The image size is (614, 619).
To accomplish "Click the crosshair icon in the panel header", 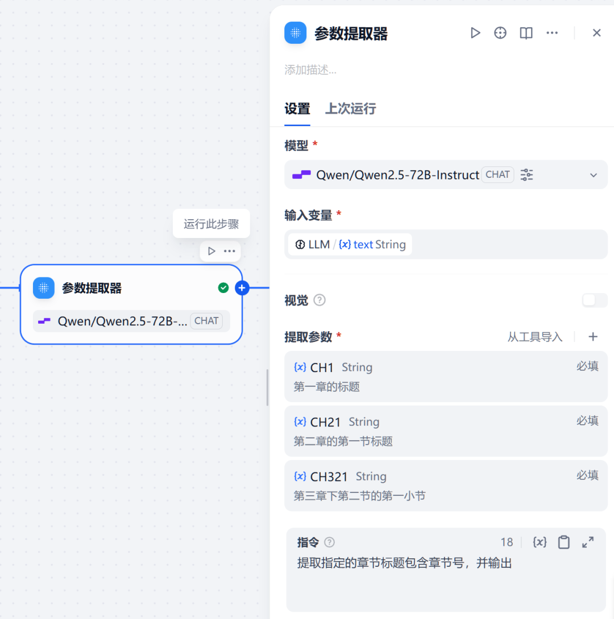I will tap(500, 33).
